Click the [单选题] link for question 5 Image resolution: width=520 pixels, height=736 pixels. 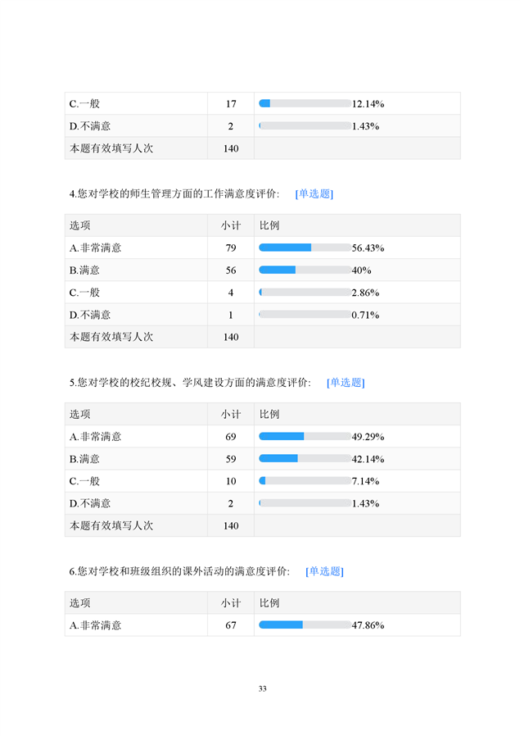click(345, 383)
